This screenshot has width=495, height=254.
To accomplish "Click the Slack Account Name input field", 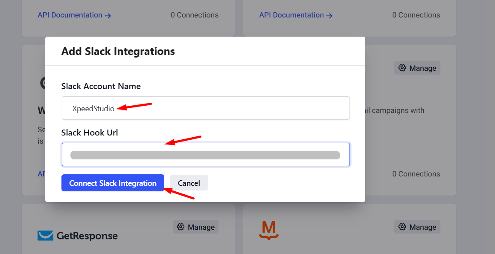I will click(x=206, y=108).
